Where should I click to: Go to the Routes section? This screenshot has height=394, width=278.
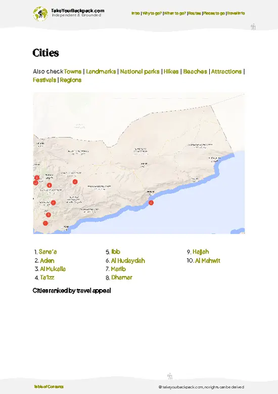point(195,13)
